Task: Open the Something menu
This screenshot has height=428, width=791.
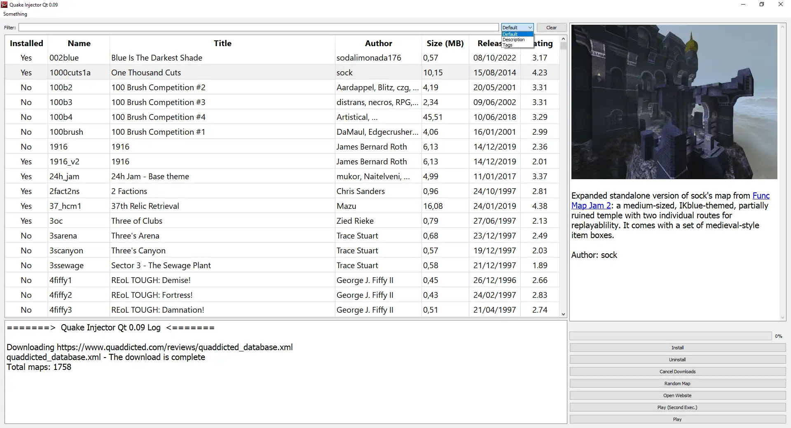Action: tap(15, 14)
